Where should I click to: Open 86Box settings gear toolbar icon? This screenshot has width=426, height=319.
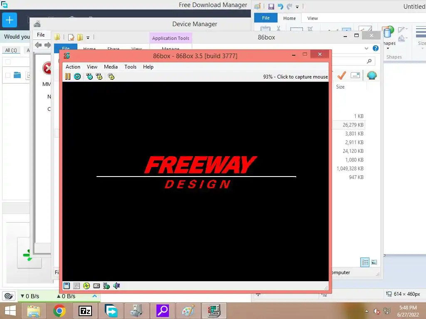(111, 76)
